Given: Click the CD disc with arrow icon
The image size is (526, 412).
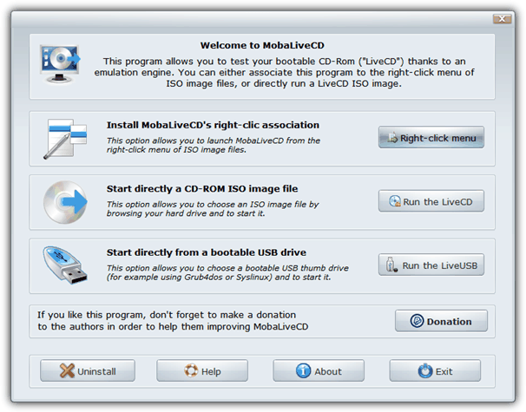Looking at the screenshot, I should click(65, 202).
